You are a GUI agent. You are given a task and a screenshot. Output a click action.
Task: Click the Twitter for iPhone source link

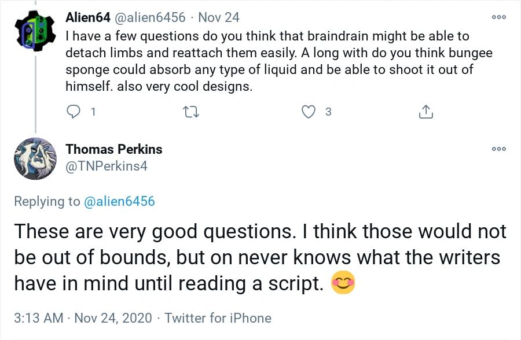point(218,317)
